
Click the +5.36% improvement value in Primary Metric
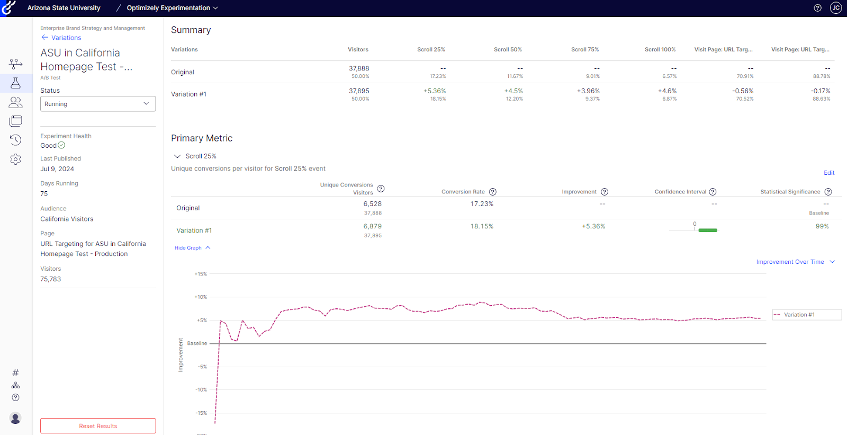click(593, 226)
